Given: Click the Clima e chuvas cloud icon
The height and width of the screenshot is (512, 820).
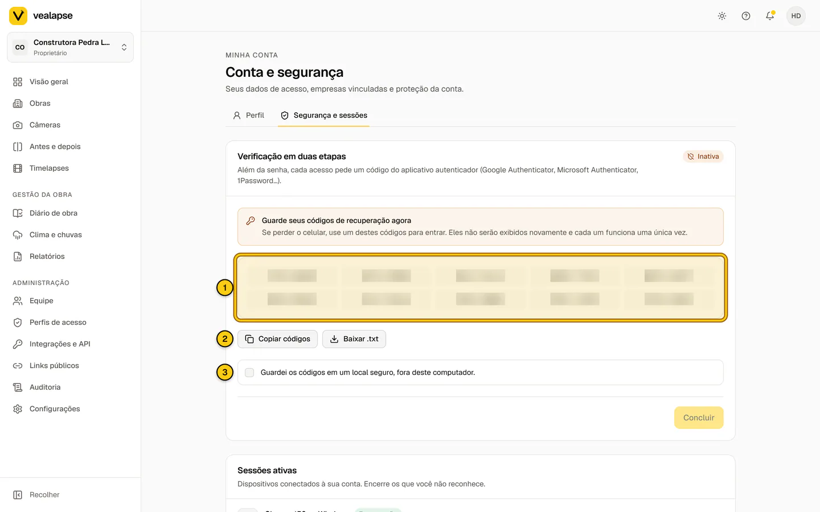Looking at the screenshot, I should click(x=18, y=235).
